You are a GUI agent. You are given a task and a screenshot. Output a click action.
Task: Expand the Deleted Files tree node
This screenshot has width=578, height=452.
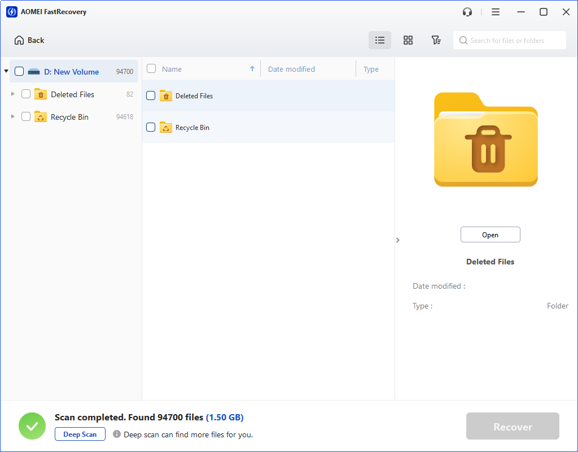point(13,94)
